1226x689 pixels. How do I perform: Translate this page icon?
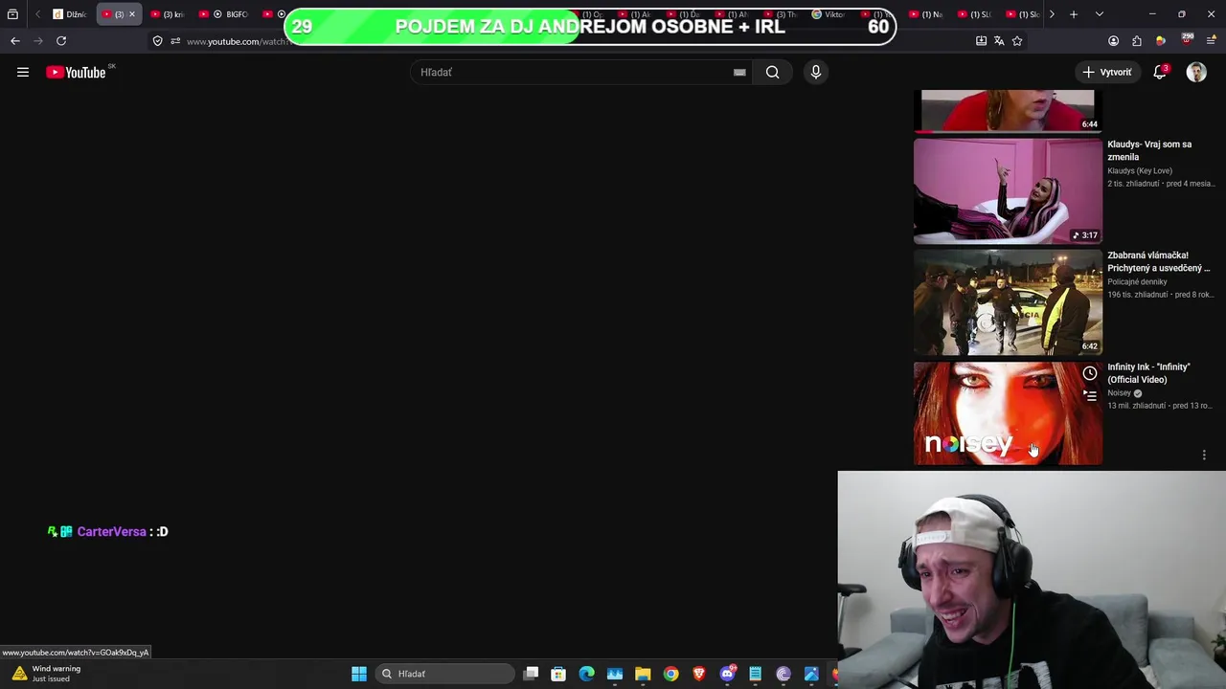(999, 41)
